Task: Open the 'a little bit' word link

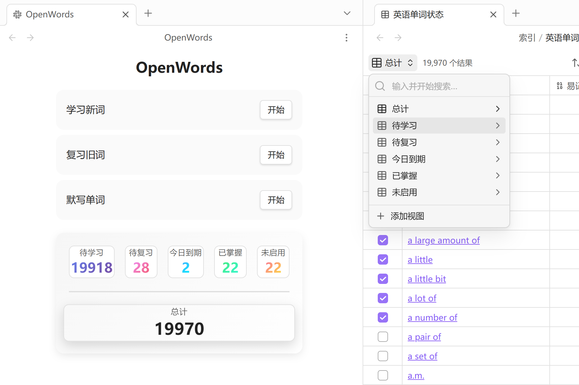Action: point(427,279)
